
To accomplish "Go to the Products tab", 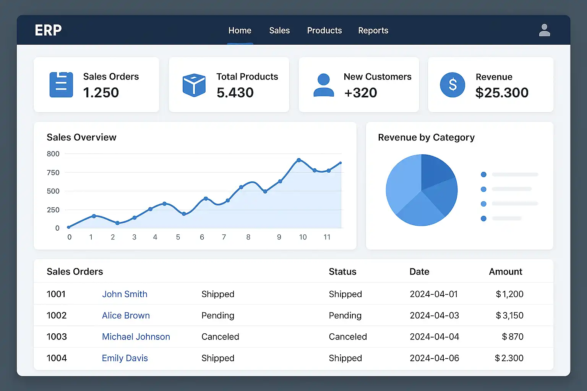I will click(324, 31).
